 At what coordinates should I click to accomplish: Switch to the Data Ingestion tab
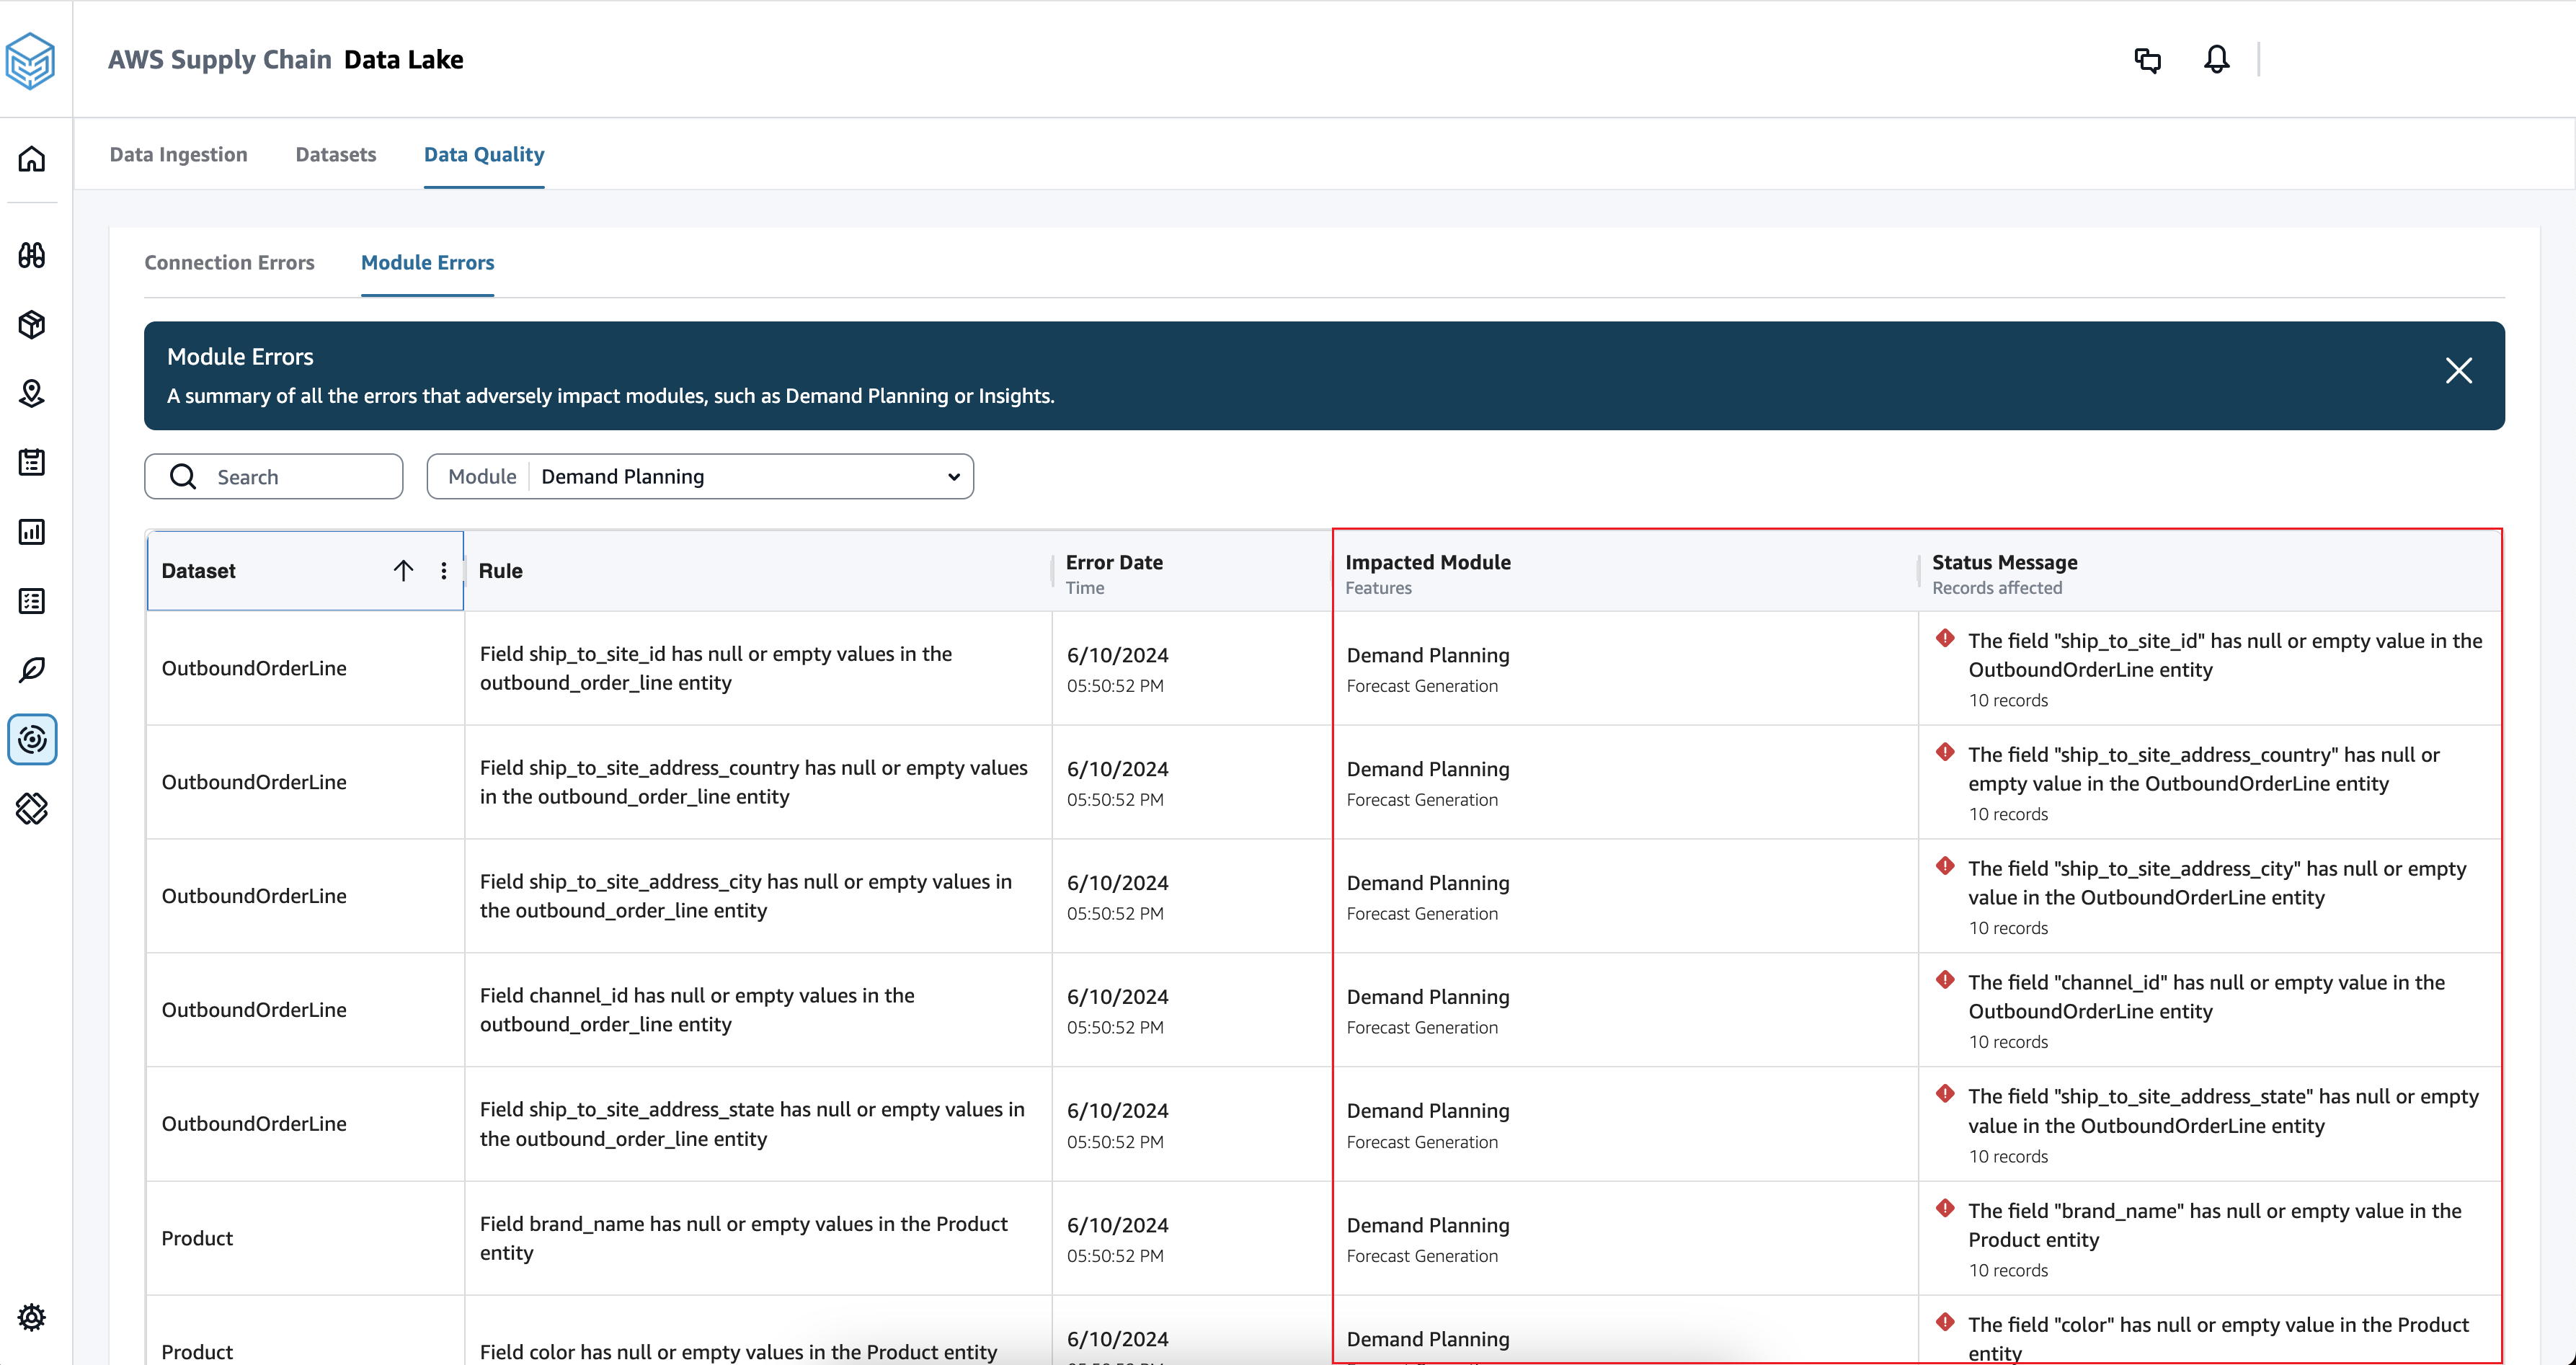(x=179, y=154)
